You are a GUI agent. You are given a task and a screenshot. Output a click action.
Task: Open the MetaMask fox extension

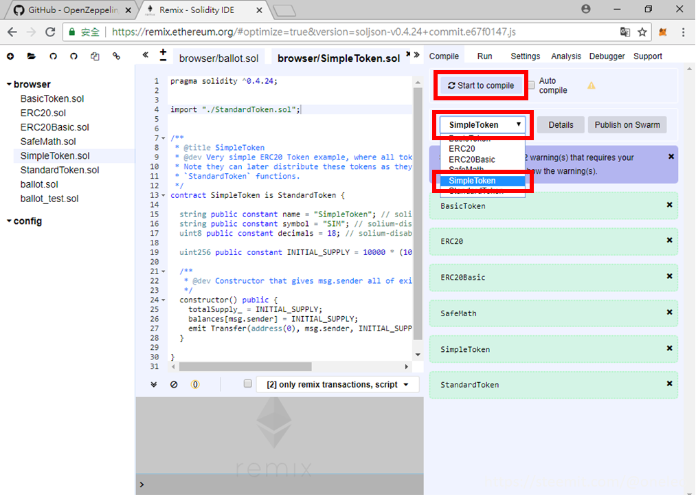(x=663, y=32)
